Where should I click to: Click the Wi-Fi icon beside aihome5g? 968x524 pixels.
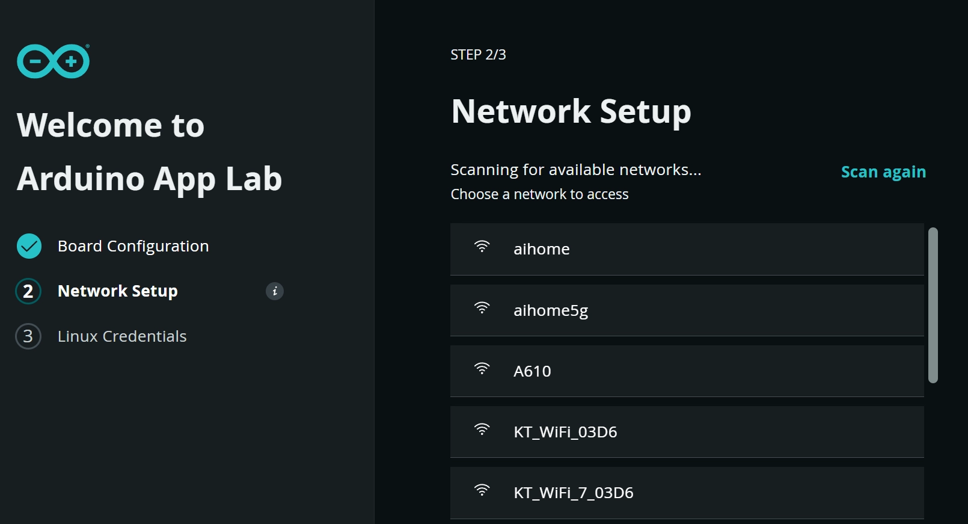point(482,308)
